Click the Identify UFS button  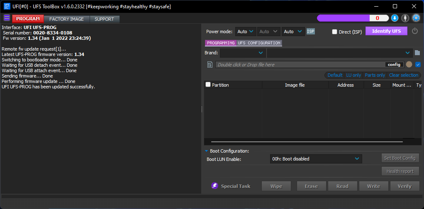386,31
